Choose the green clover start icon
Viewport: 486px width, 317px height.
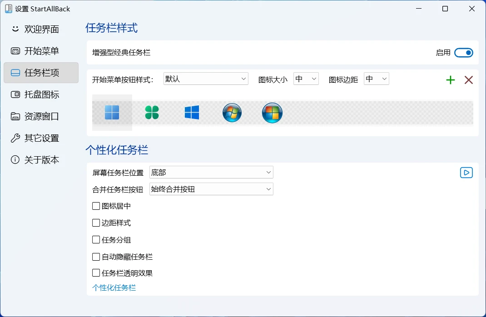click(x=152, y=113)
